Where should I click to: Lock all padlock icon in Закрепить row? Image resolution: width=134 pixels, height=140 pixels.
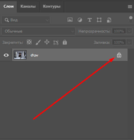65,42
